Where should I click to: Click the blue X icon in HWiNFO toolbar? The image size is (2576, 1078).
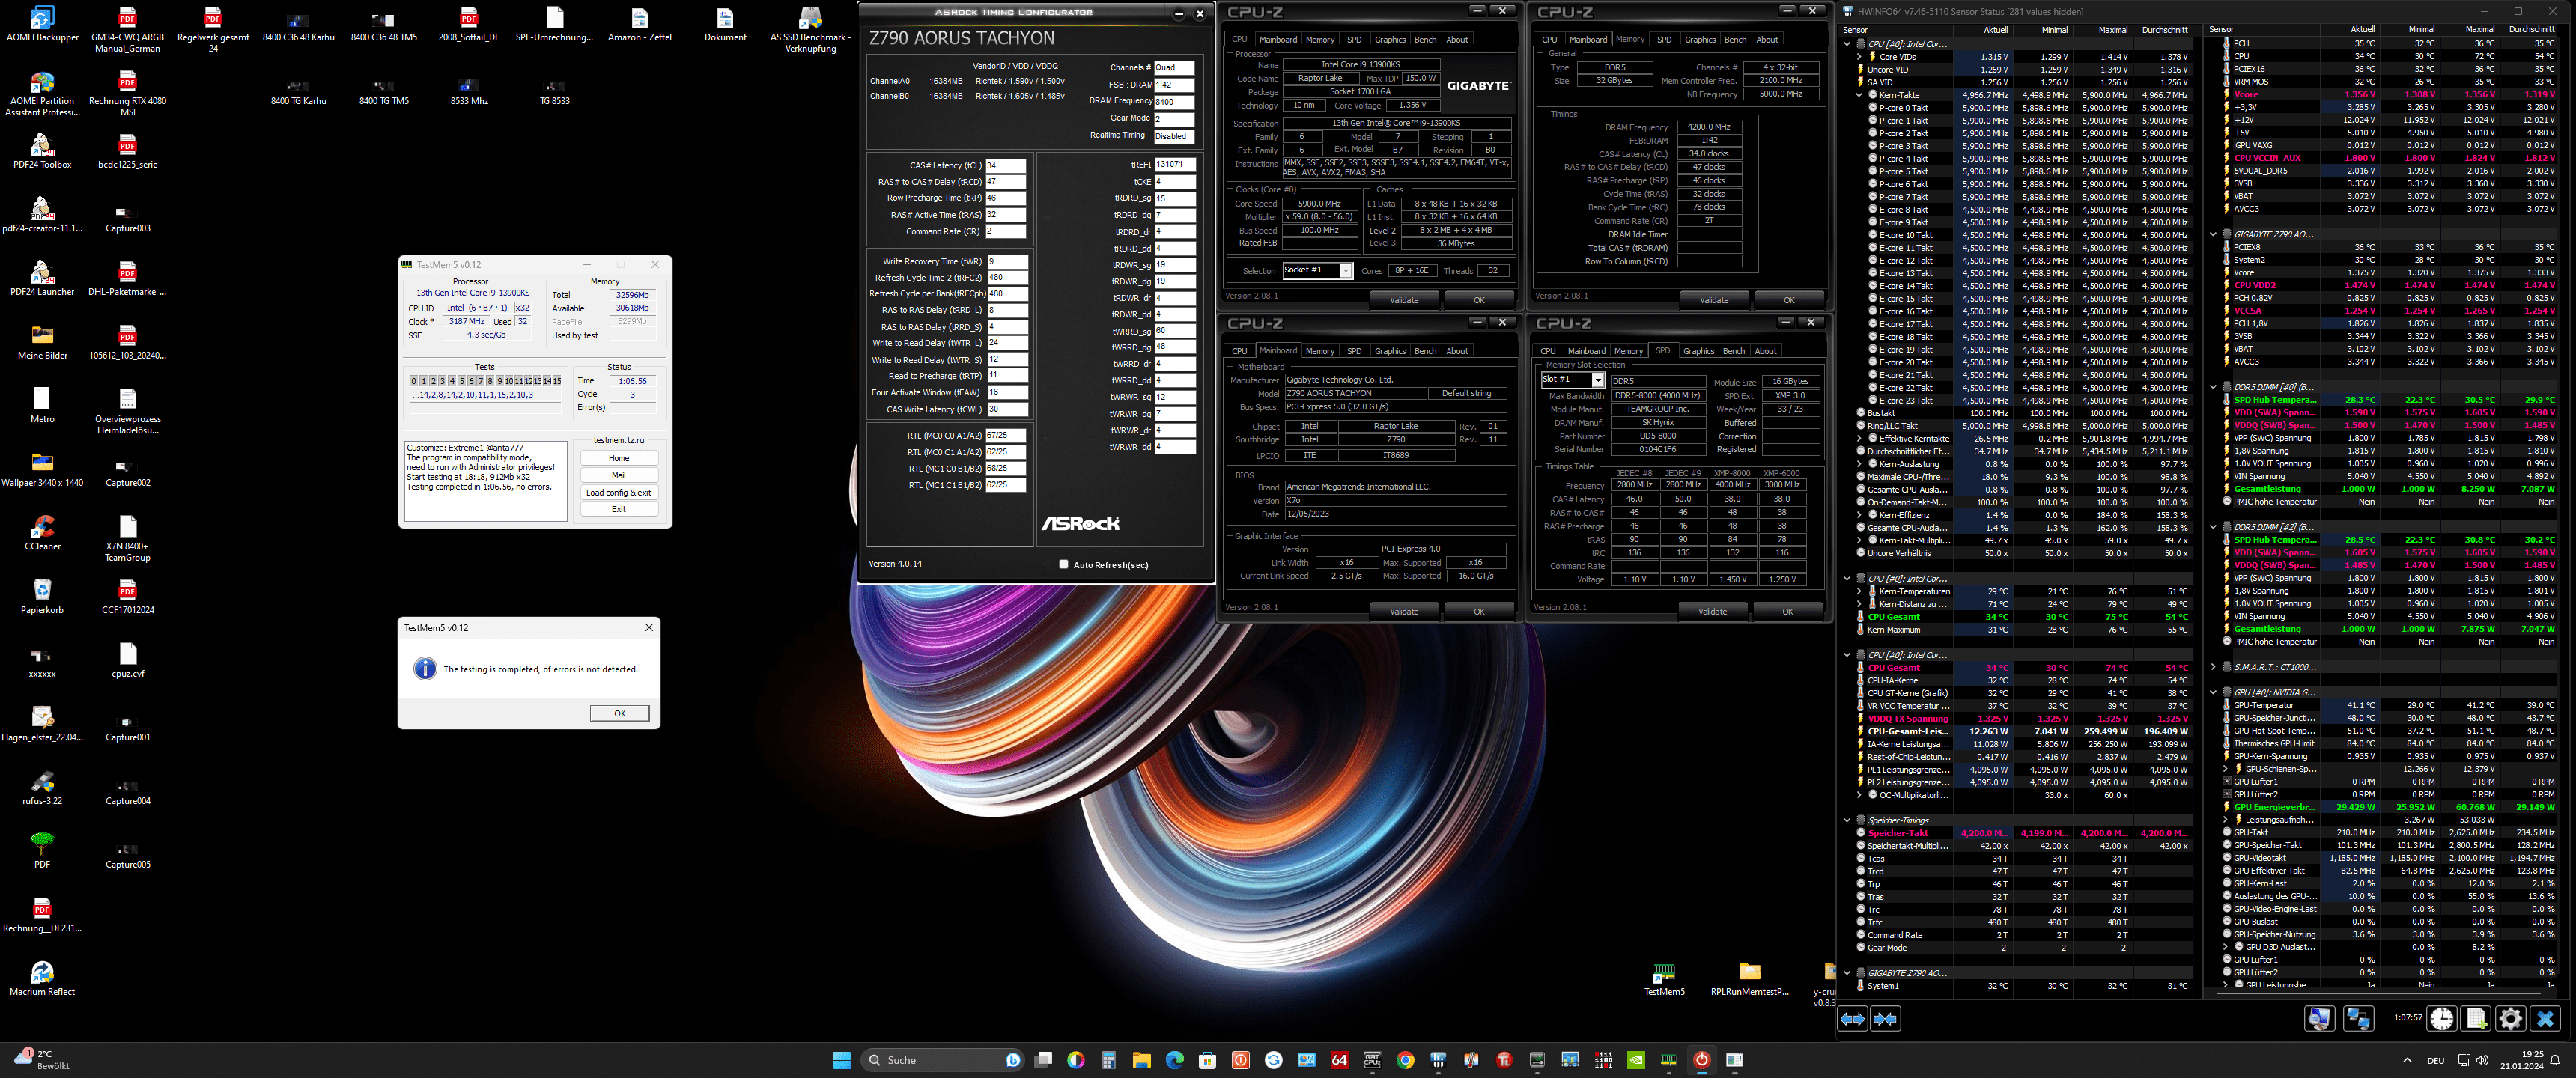point(2545,1019)
